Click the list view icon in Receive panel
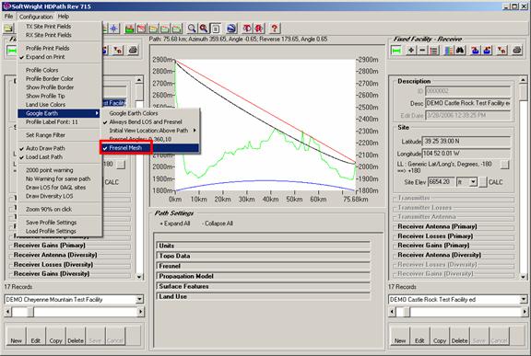 [434, 51]
